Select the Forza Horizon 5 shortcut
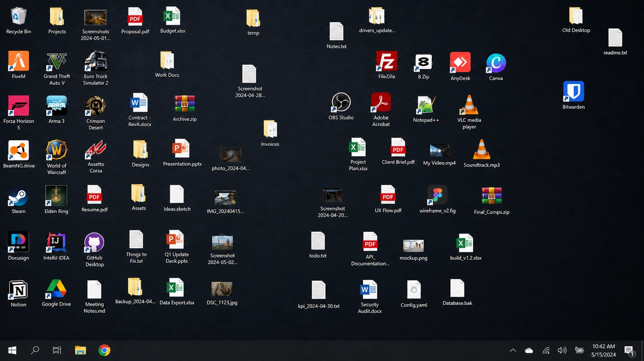644x361 pixels. [19, 105]
